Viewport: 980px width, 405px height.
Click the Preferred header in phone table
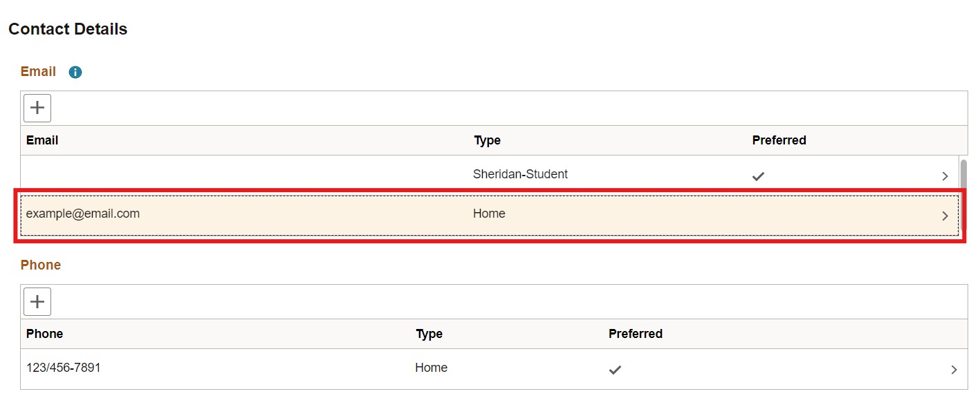tap(635, 334)
